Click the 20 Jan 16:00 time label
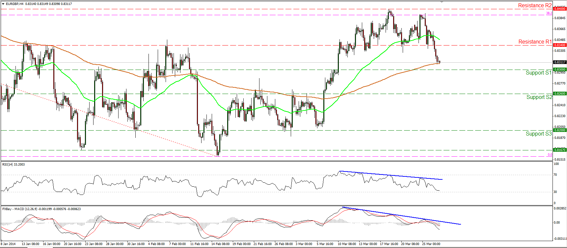Screen dimensions: 567x248 tap(73, 244)
